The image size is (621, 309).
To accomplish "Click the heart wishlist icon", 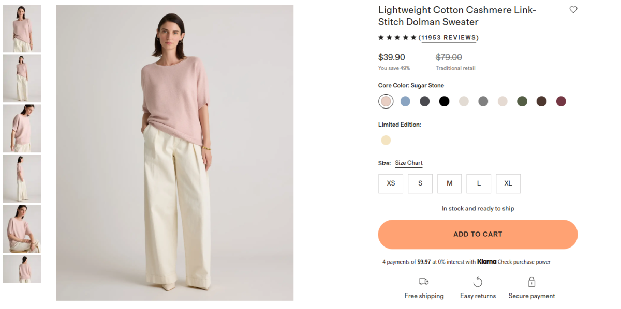I will [573, 10].
